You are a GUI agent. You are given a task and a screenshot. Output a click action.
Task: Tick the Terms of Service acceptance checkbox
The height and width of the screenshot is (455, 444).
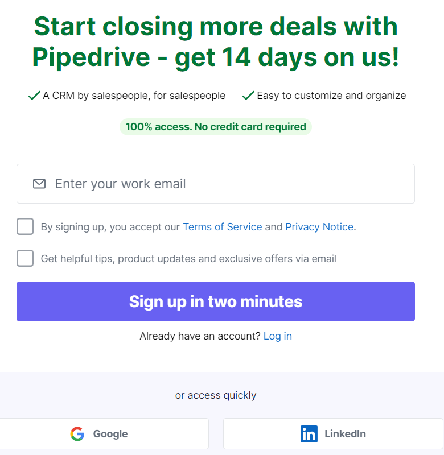[25, 226]
